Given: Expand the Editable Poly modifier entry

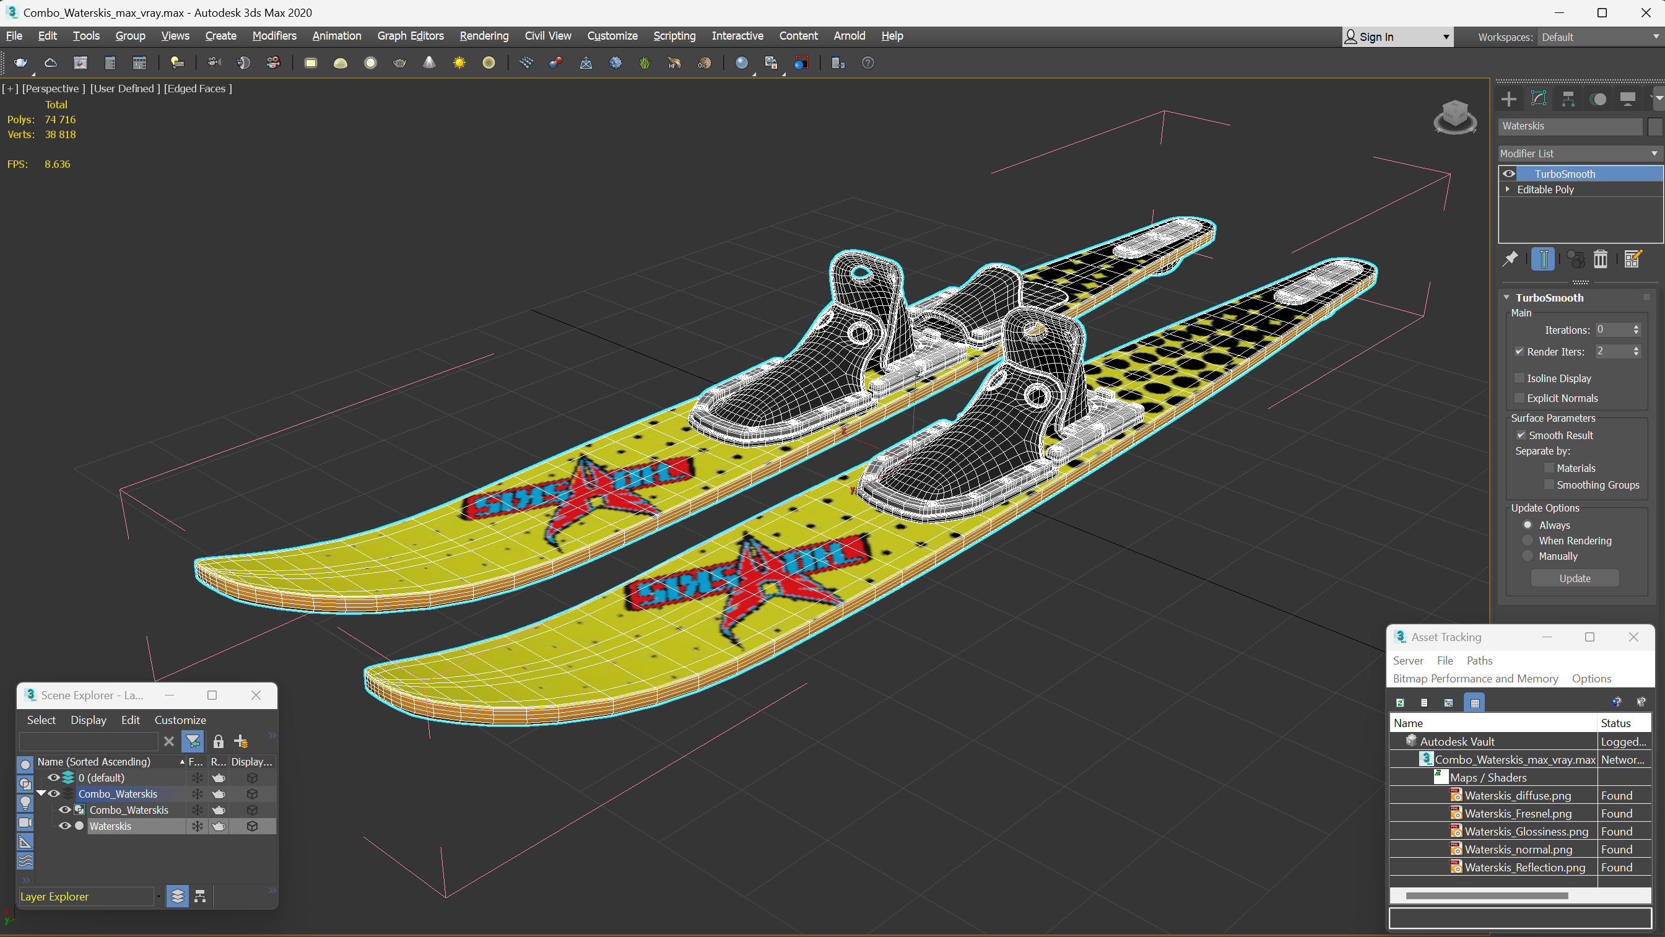Looking at the screenshot, I should (x=1507, y=190).
